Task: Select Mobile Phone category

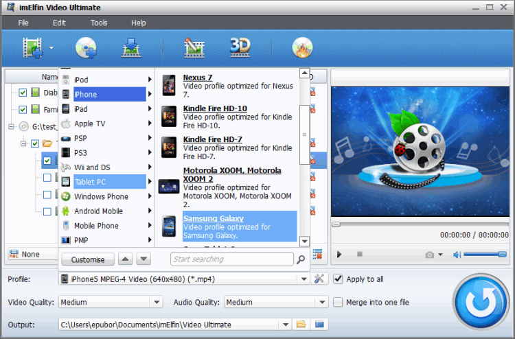Action: coord(106,226)
